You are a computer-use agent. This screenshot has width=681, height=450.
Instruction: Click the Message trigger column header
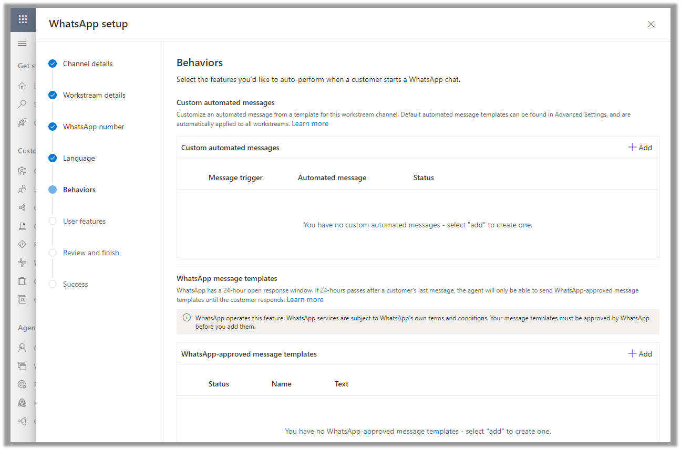point(235,177)
